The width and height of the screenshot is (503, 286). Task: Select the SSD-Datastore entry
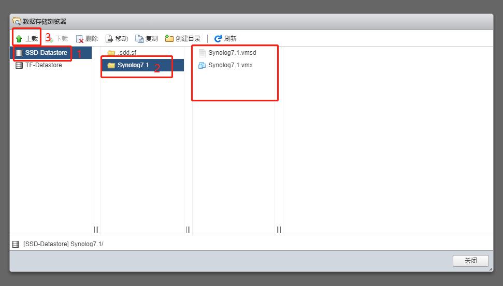[51, 53]
